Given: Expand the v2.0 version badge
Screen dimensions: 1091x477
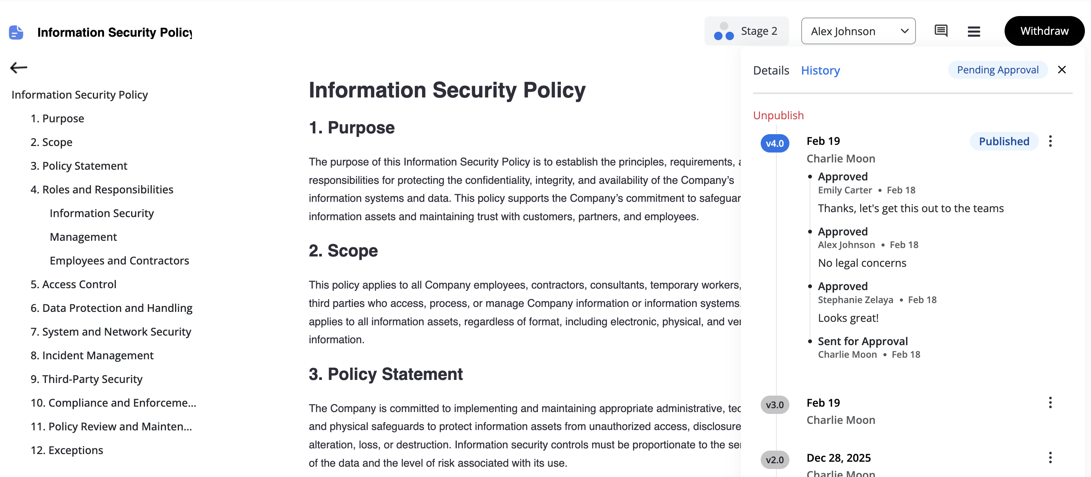Looking at the screenshot, I should click(x=774, y=460).
